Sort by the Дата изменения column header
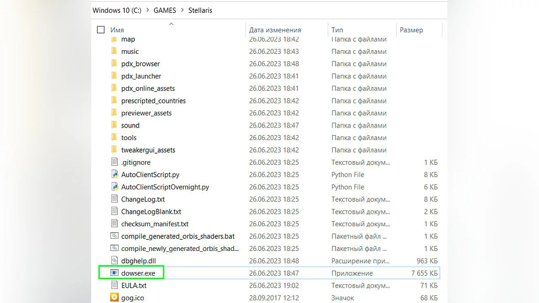The image size is (539, 303). [x=275, y=30]
